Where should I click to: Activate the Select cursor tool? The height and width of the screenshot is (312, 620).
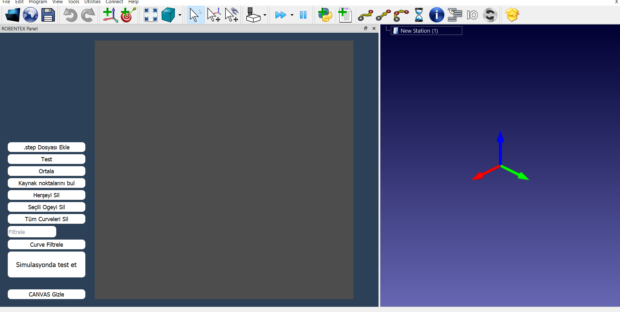tap(196, 15)
